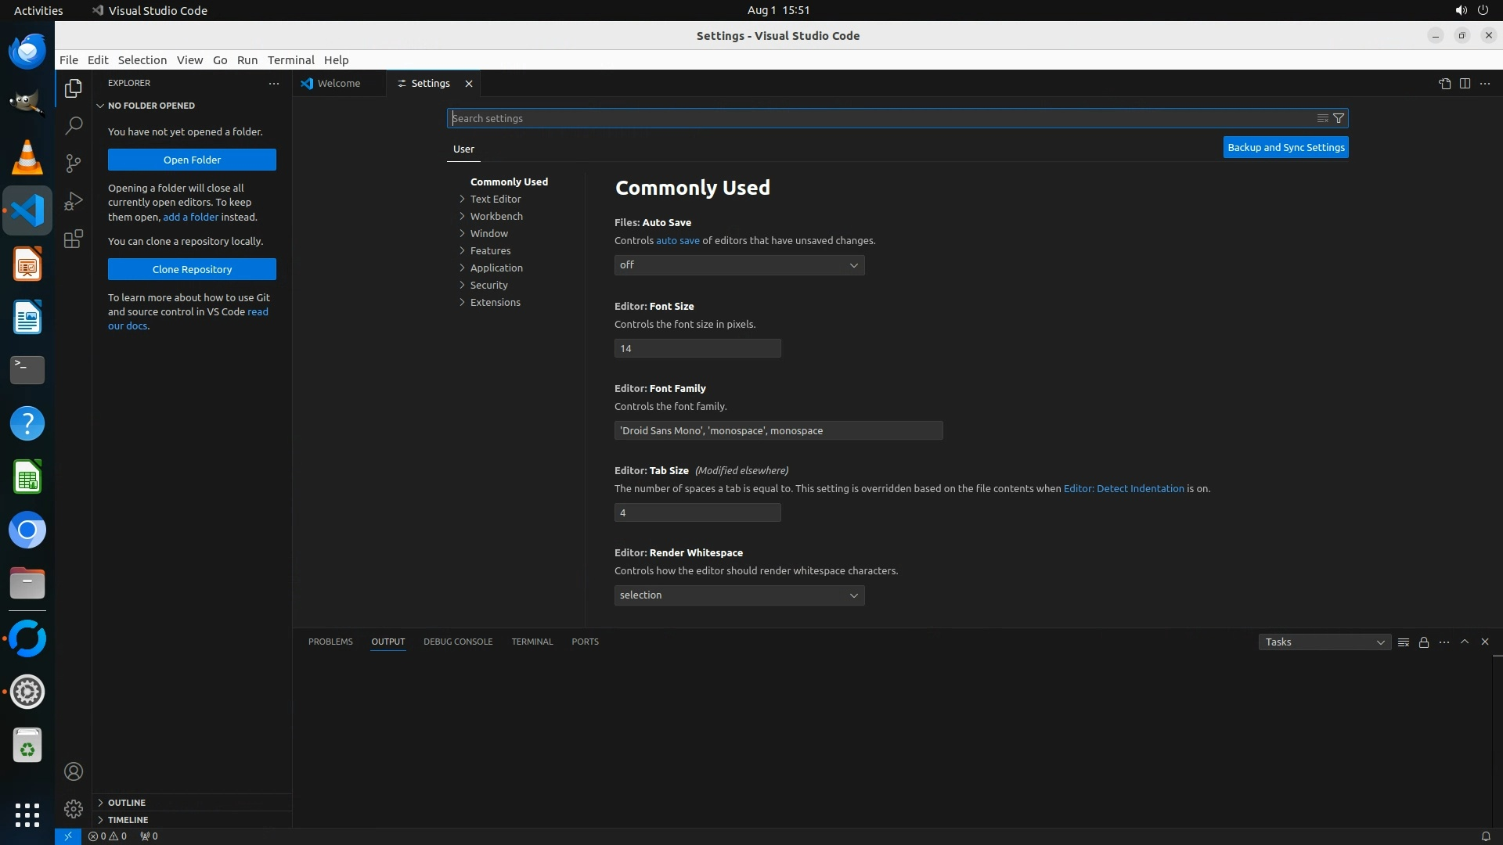Split the editor right icon
1503x845 pixels.
click(1465, 84)
